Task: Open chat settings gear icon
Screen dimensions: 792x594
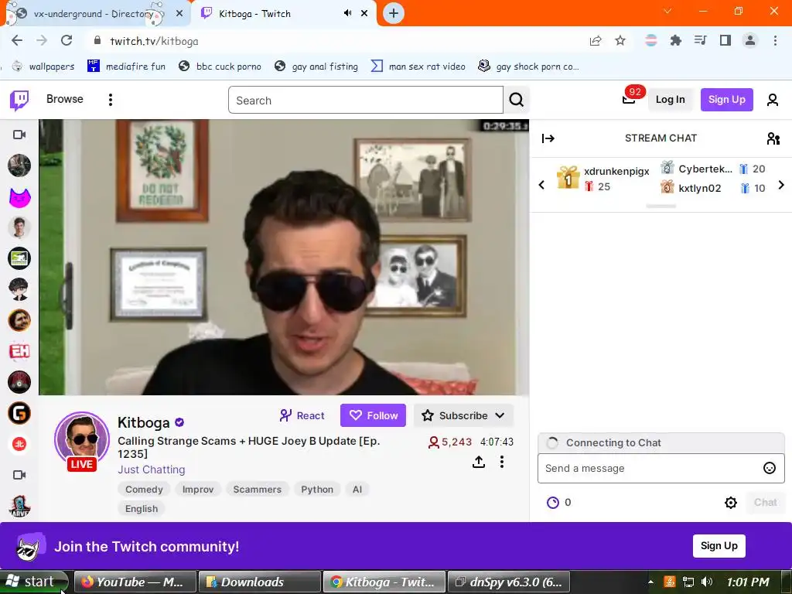Action: pyautogui.click(x=730, y=503)
